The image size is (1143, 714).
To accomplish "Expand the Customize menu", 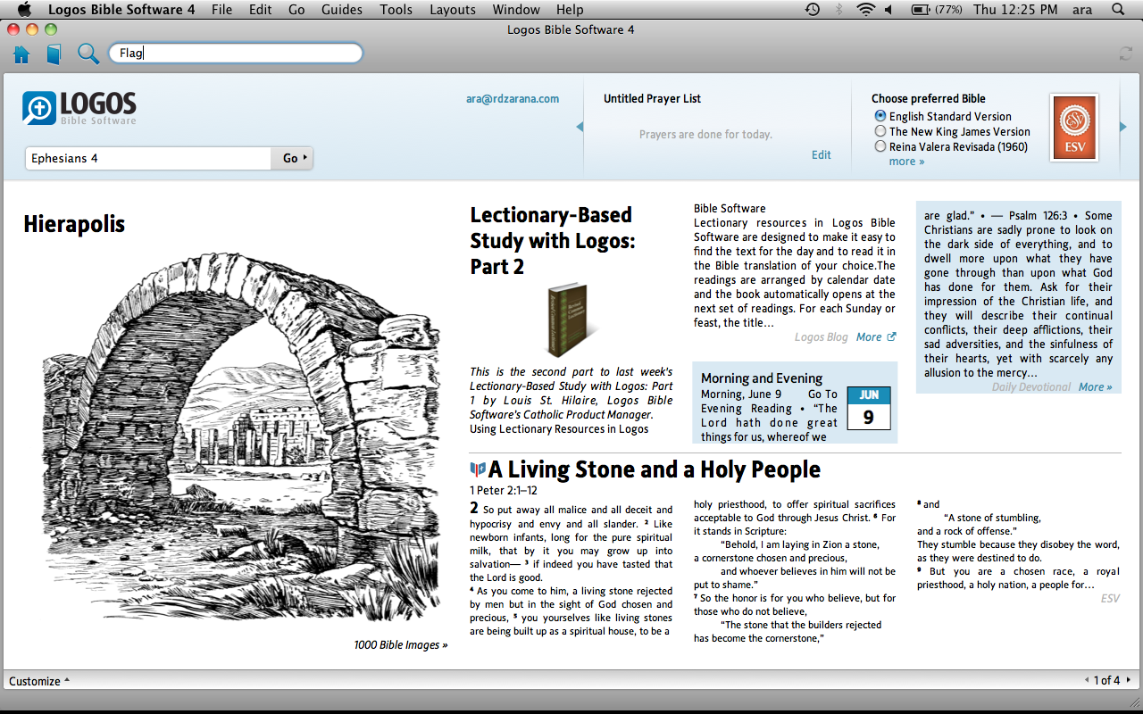I will (39, 681).
